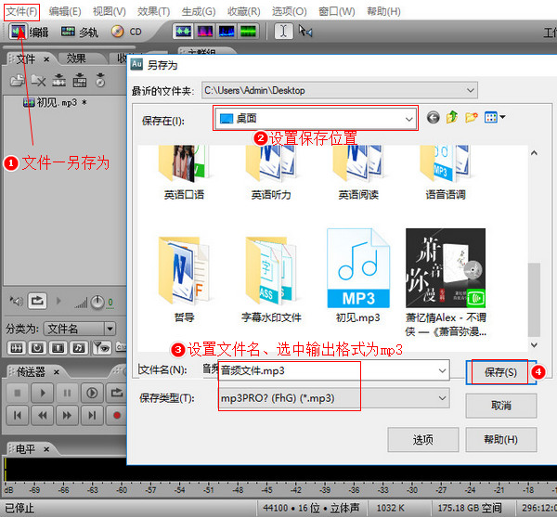The image size is (557, 517).
Task: Click the file list vertical scrollbar thumb
Action: [534, 299]
